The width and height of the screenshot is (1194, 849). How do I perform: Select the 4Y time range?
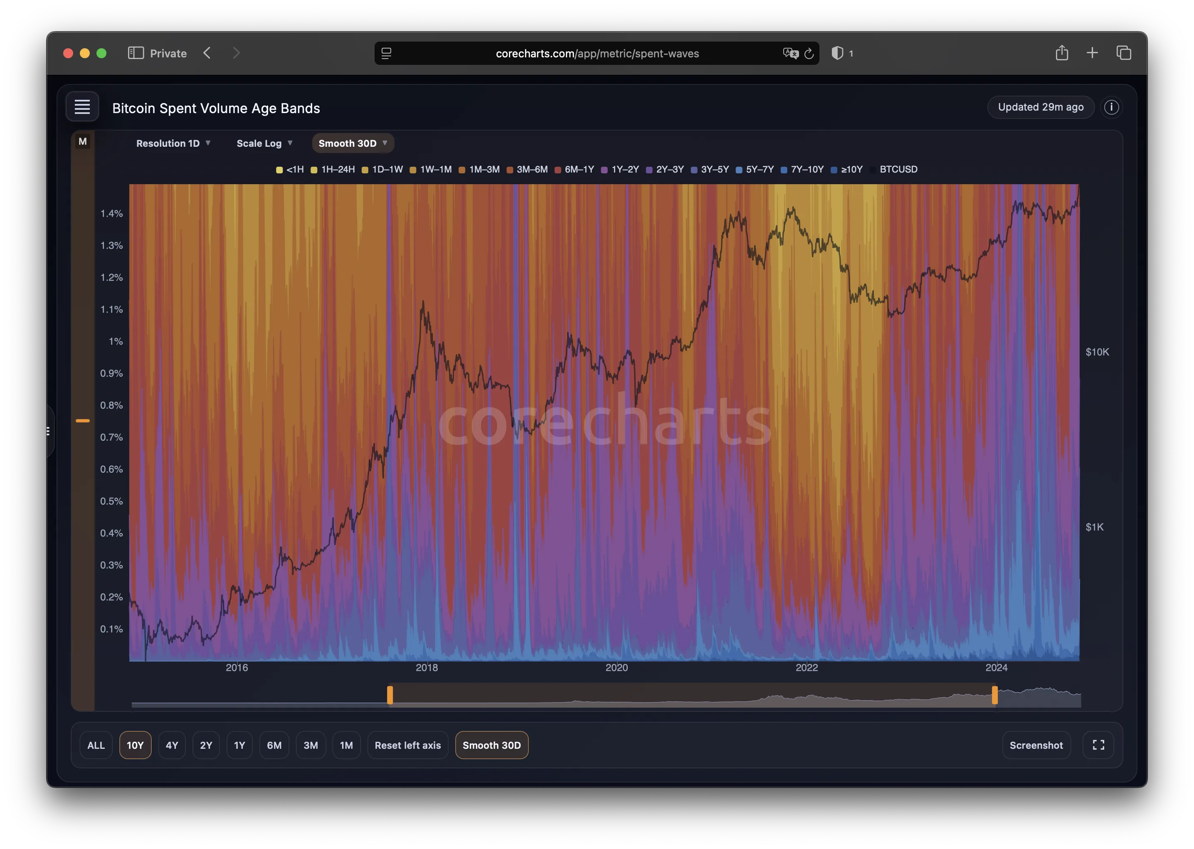(172, 745)
